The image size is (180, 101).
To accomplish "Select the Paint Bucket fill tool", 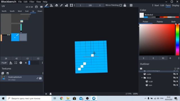I will pos(51,5).
